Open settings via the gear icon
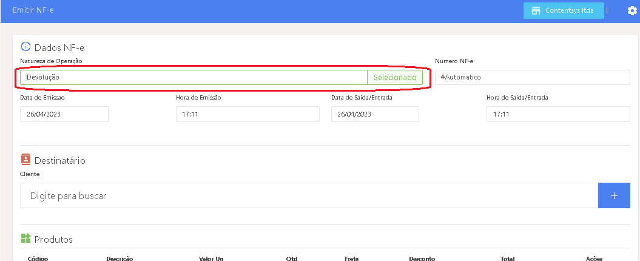The image size is (640, 261). tap(632, 11)
